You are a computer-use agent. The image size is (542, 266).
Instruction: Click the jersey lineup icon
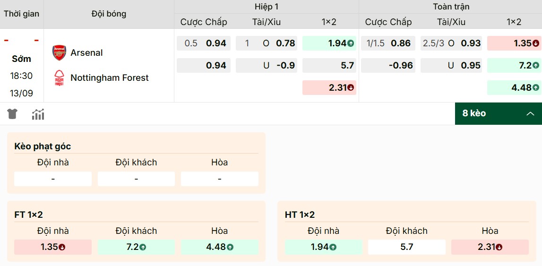12,114
